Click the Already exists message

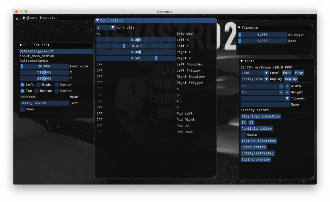coord(255,110)
